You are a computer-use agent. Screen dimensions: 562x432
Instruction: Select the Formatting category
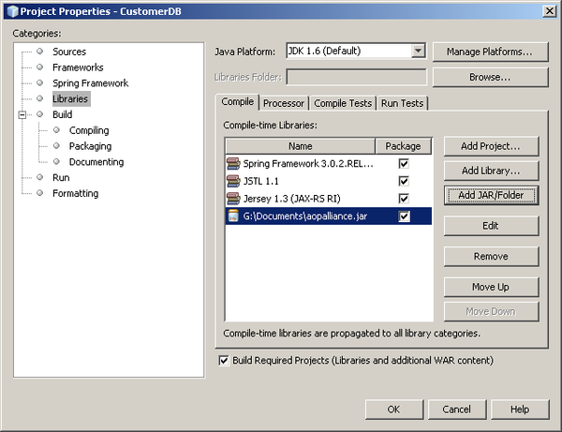[75, 194]
